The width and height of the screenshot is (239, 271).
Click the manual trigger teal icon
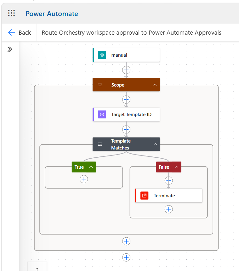[x=102, y=55]
